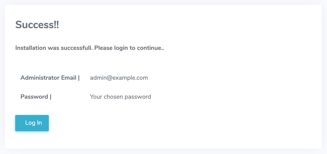Click the word Your in password value
This screenshot has height=154, width=327.
tap(95, 97)
